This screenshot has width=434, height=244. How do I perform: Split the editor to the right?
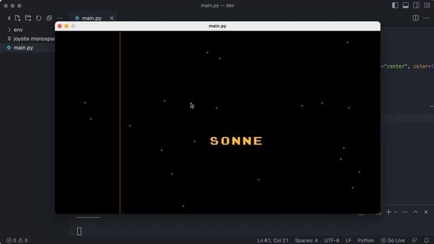click(416, 18)
